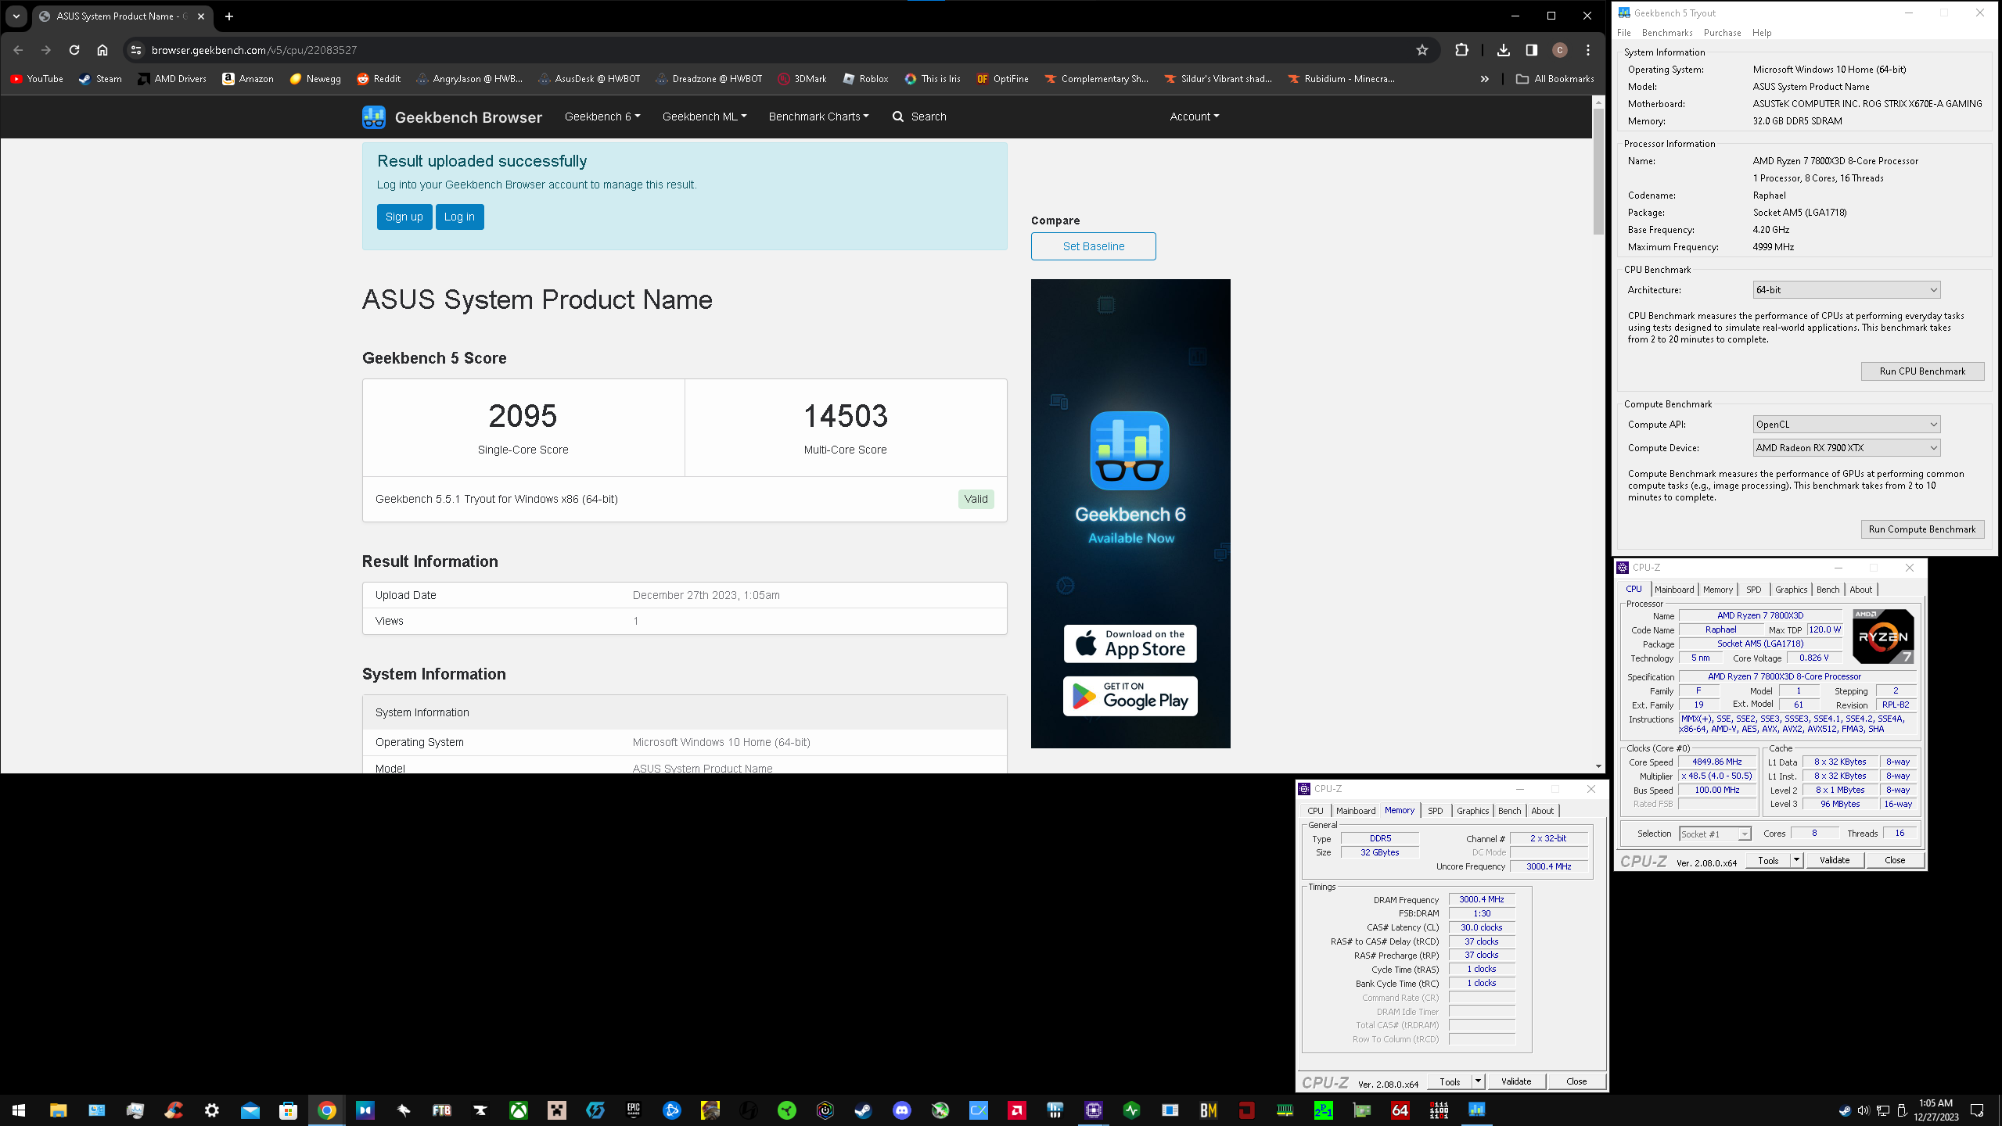
Task: Open Minecraft launcher icon in taskbar
Action: coord(556,1110)
